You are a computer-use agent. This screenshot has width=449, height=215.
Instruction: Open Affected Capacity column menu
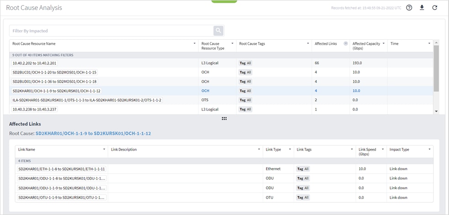[x=384, y=43]
